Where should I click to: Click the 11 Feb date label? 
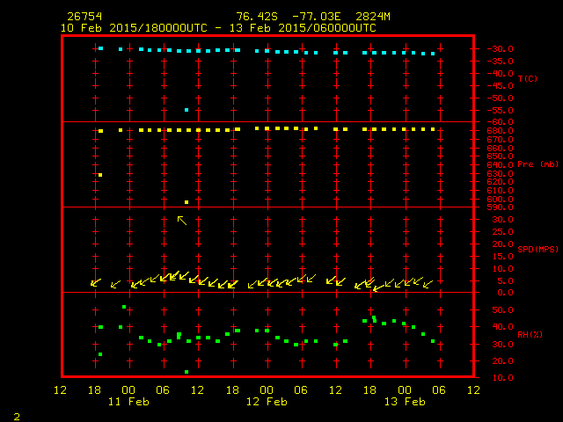click(128, 401)
